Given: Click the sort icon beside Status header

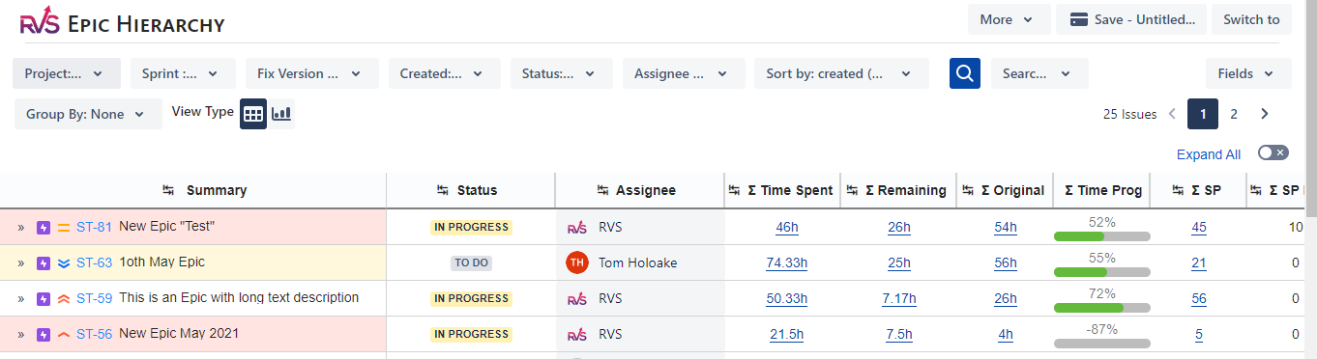Looking at the screenshot, I should pos(443,190).
